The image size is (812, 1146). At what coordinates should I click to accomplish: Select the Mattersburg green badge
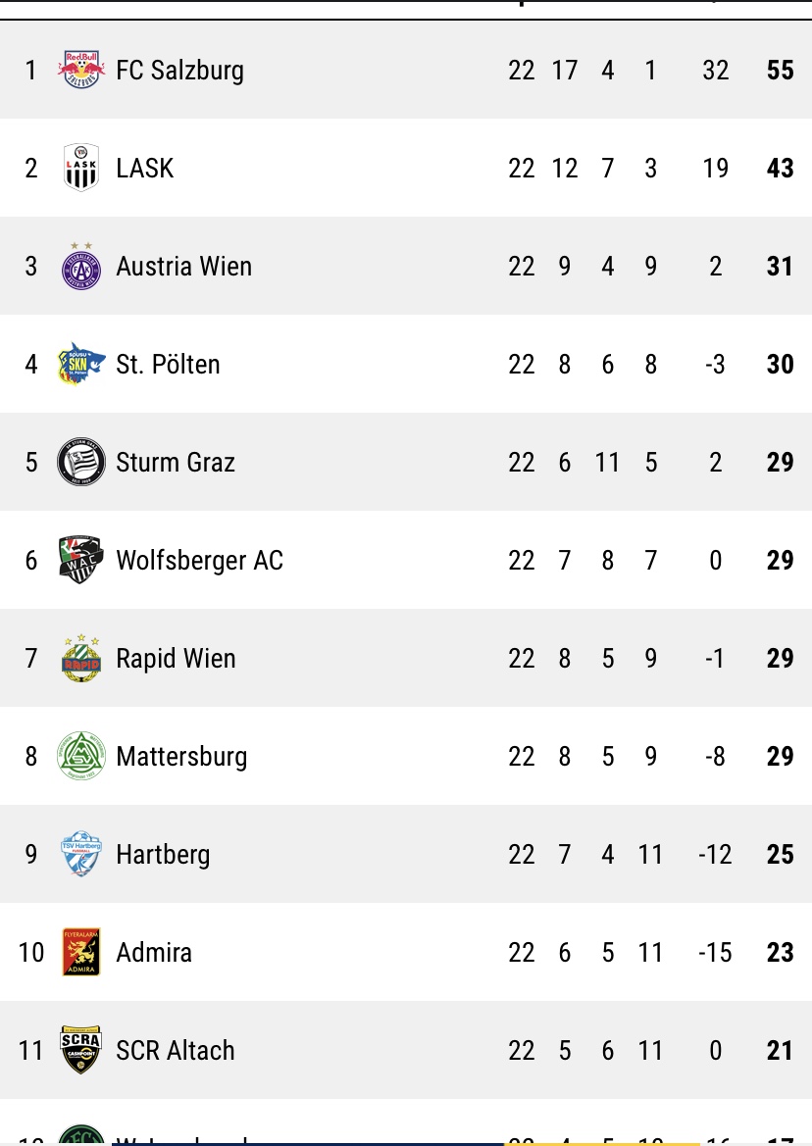(81, 756)
